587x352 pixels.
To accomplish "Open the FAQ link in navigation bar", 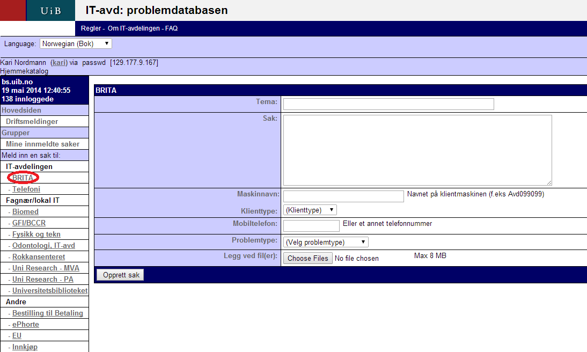I will tap(171, 28).
